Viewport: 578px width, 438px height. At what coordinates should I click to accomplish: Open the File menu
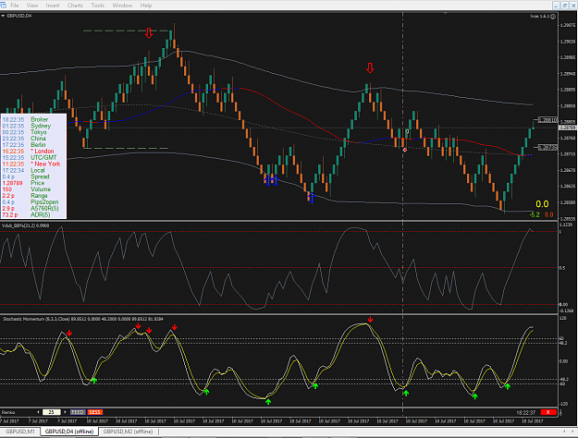(15, 6)
